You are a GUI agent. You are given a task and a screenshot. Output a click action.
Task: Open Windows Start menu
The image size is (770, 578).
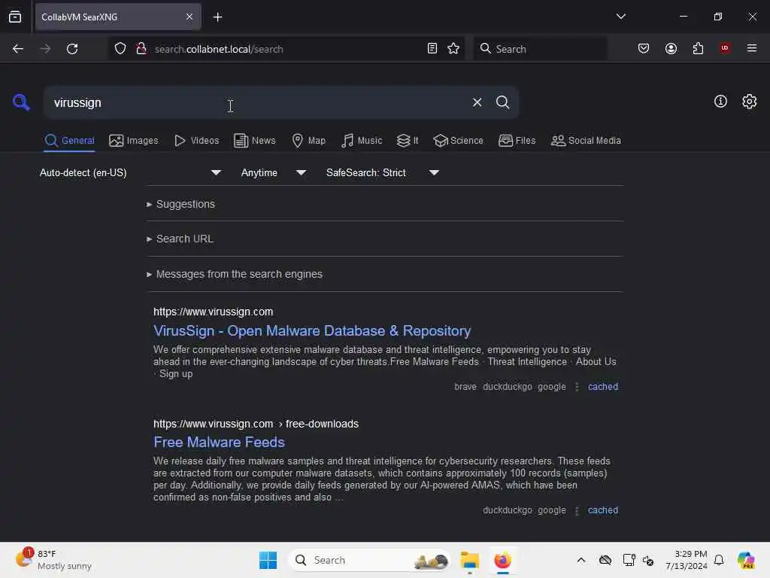[x=268, y=560]
